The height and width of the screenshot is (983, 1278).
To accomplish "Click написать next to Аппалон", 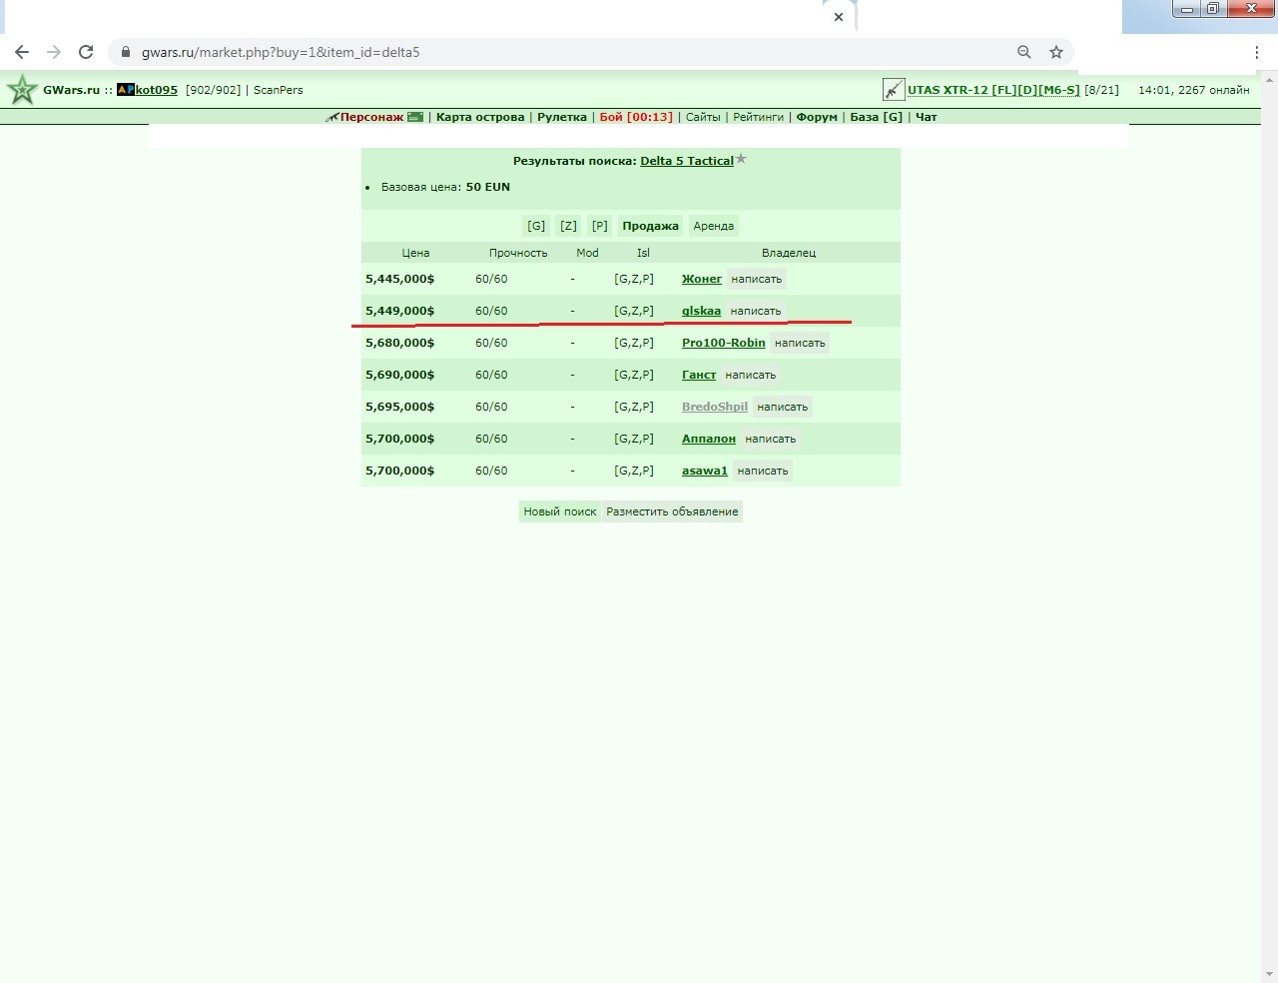I will [x=770, y=439].
